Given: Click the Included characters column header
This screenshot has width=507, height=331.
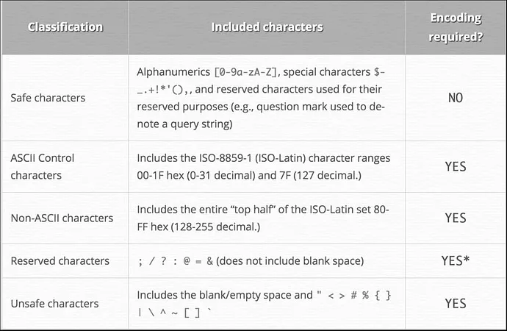Looking at the screenshot, I should 267,27.
